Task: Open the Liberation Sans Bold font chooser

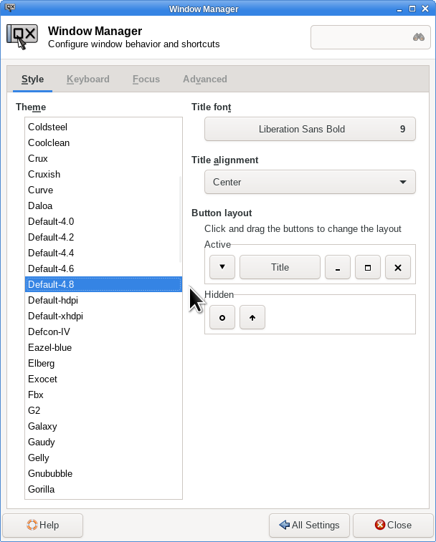Action: [310, 129]
